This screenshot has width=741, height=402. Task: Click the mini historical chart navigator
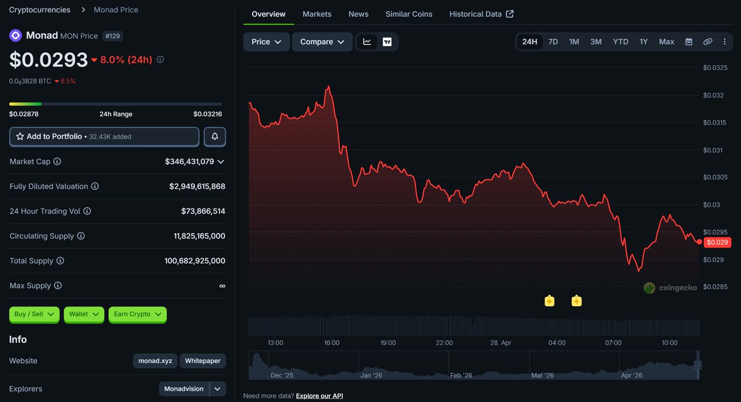pyautogui.click(x=474, y=365)
